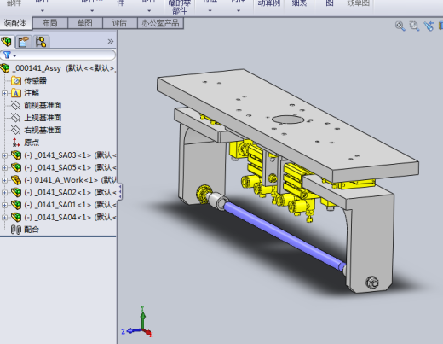Viewport: 443px width, 344px height.
Task: Switch to the 布局 tab
Action: 50,23
